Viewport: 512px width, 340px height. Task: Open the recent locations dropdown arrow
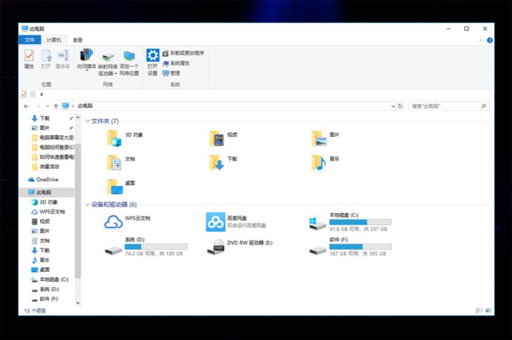click(48, 106)
